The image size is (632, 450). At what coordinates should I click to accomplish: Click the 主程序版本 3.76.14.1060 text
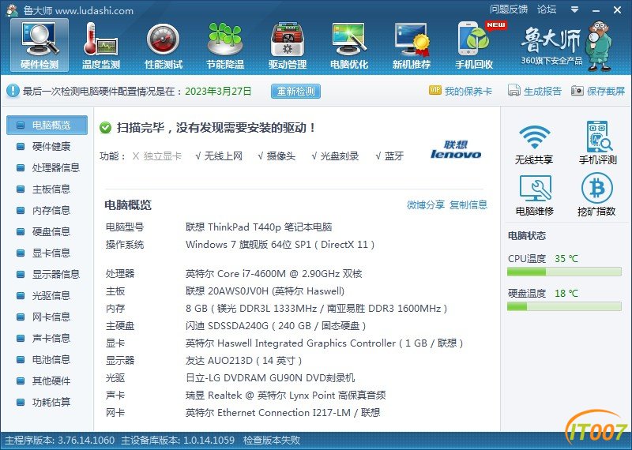tap(60, 440)
